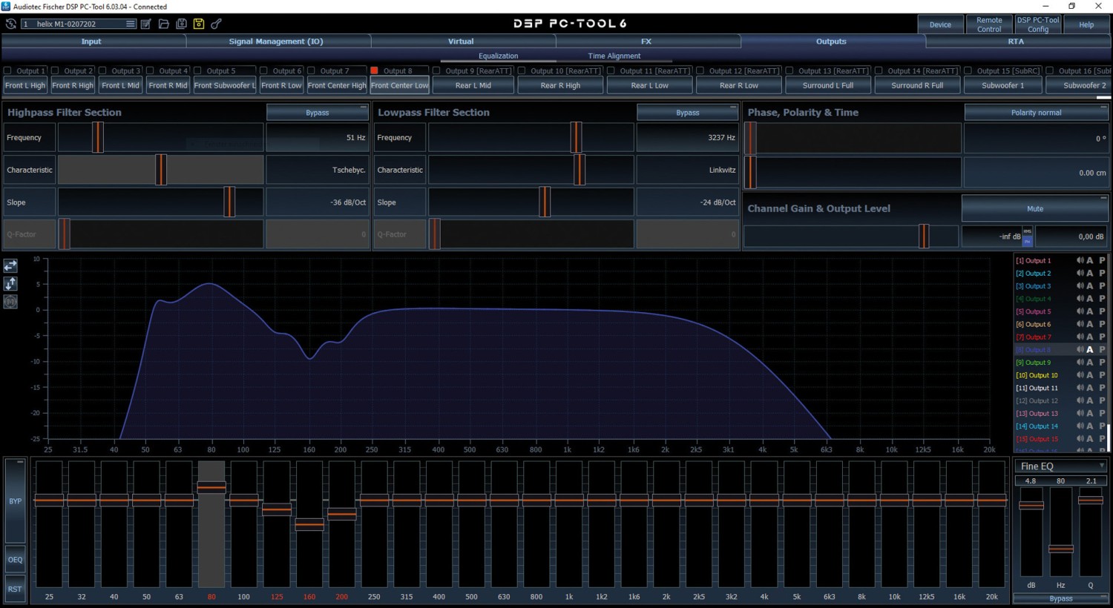Click the connection refresh icon beside device selector
Image resolution: width=1113 pixels, height=608 pixels.
coord(10,24)
